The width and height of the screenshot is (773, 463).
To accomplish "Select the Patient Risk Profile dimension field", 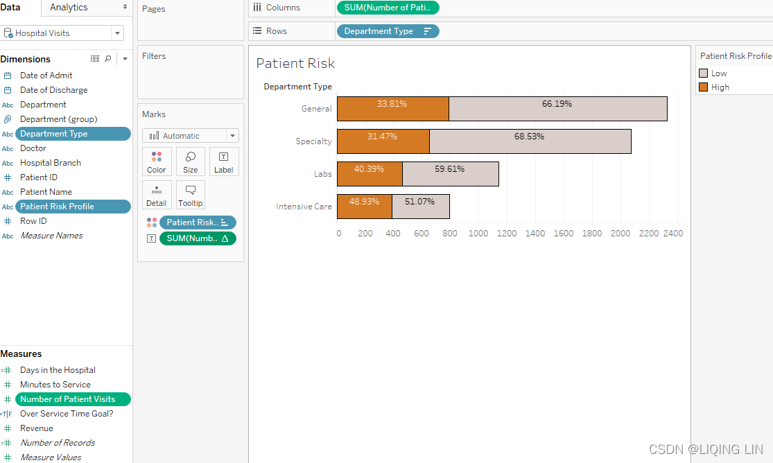I will (73, 207).
